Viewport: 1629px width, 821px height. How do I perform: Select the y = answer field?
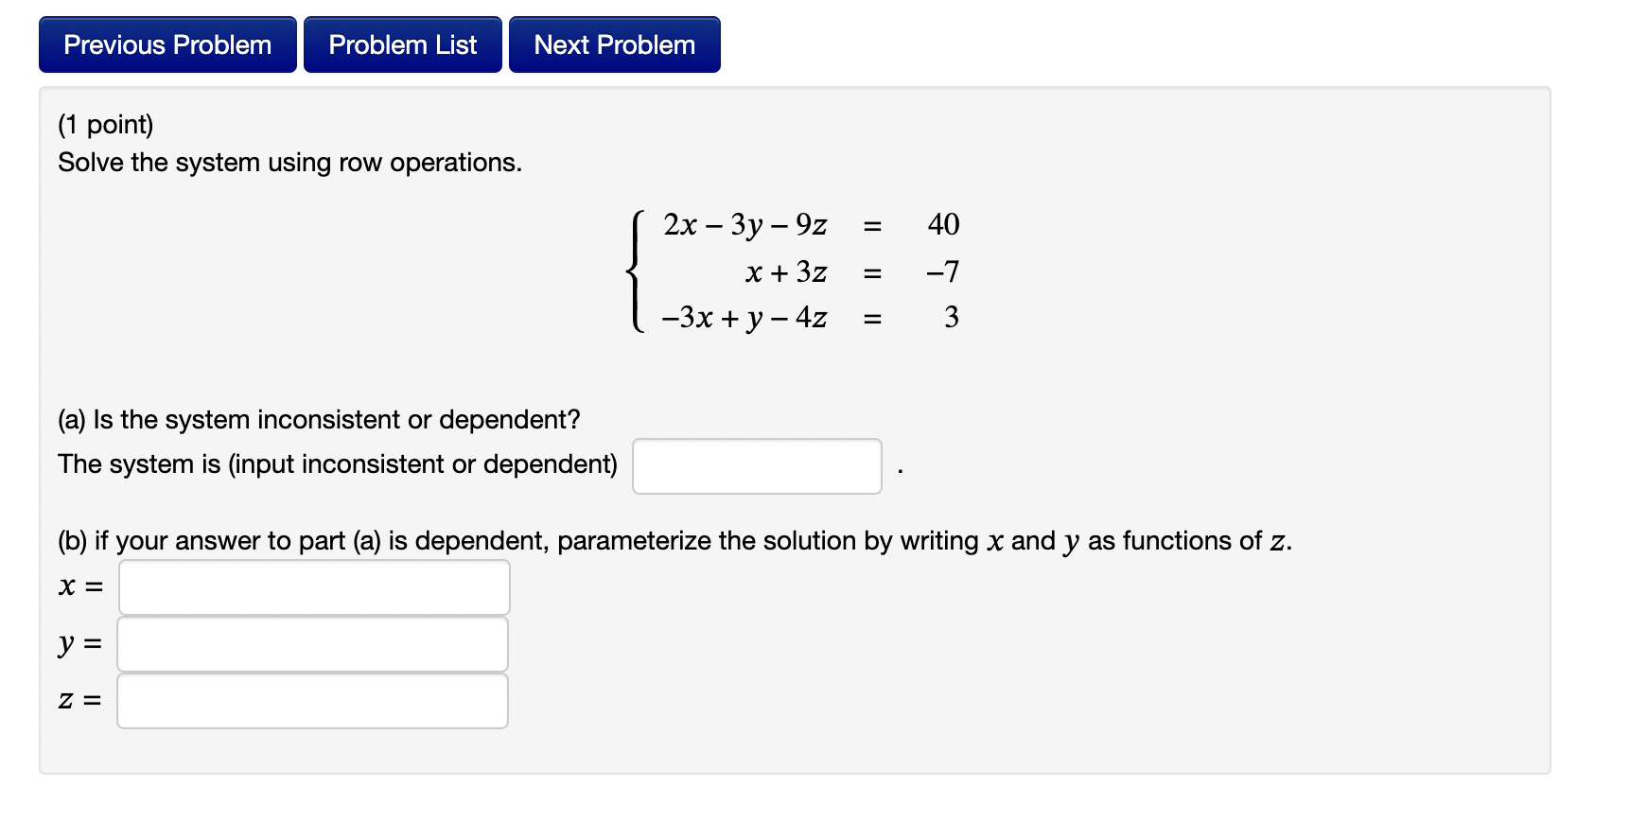[x=313, y=644]
